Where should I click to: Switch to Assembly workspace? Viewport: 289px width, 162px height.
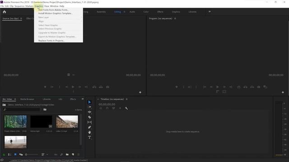point(101,12)
